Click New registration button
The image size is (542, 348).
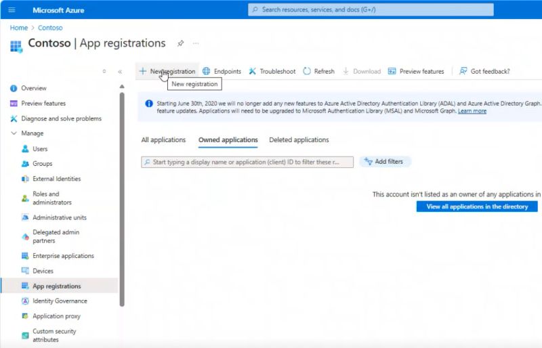click(x=167, y=71)
